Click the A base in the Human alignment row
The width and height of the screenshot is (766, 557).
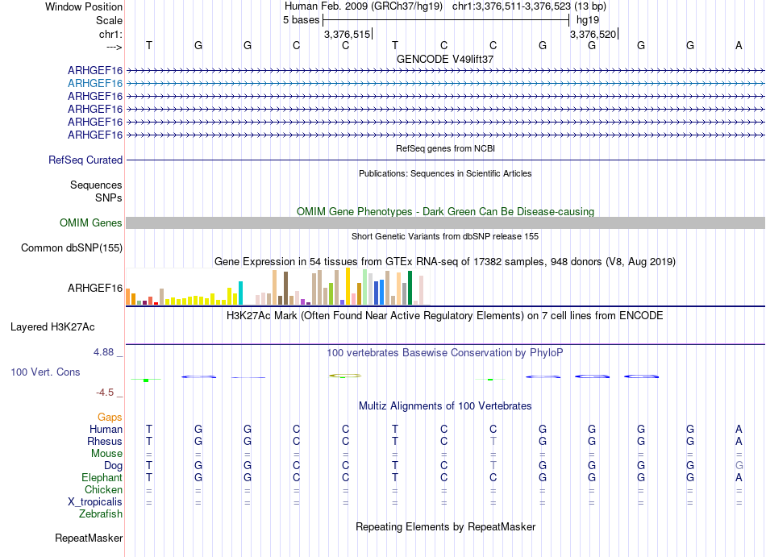pyautogui.click(x=739, y=429)
